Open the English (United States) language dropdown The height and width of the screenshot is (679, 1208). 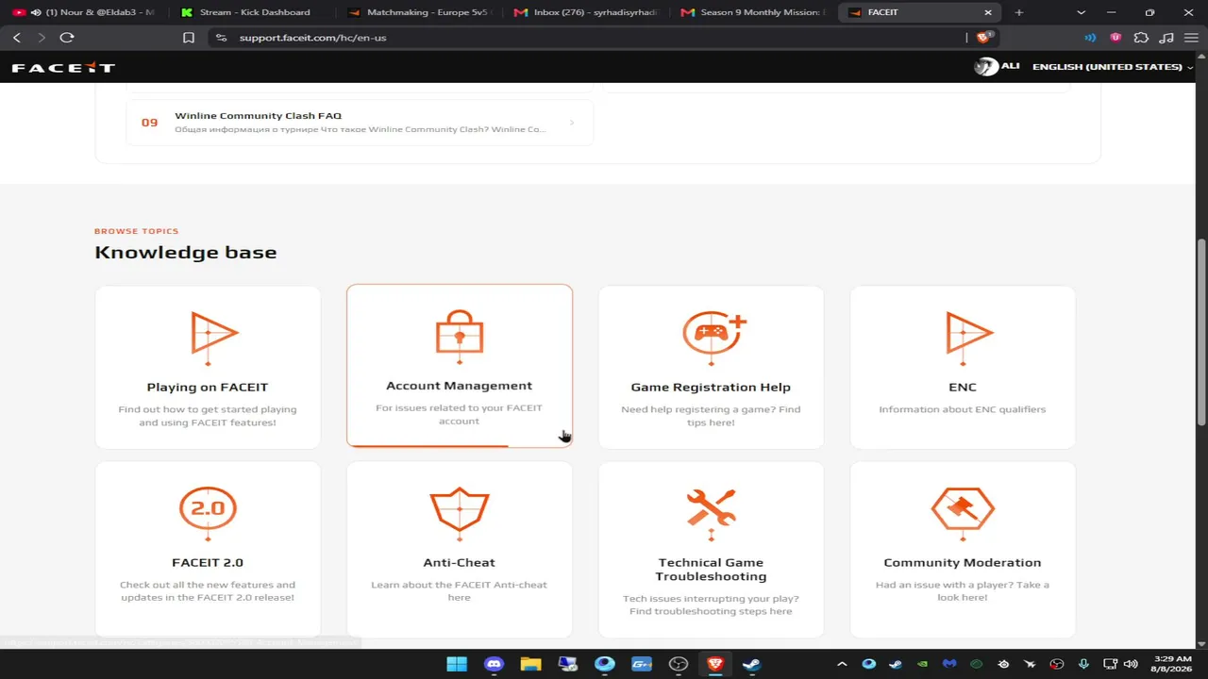coord(1113,67)
